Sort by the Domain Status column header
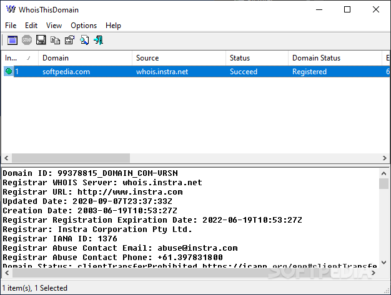The image size is (391, 295). pyautogui.click(x=335, y=58)
